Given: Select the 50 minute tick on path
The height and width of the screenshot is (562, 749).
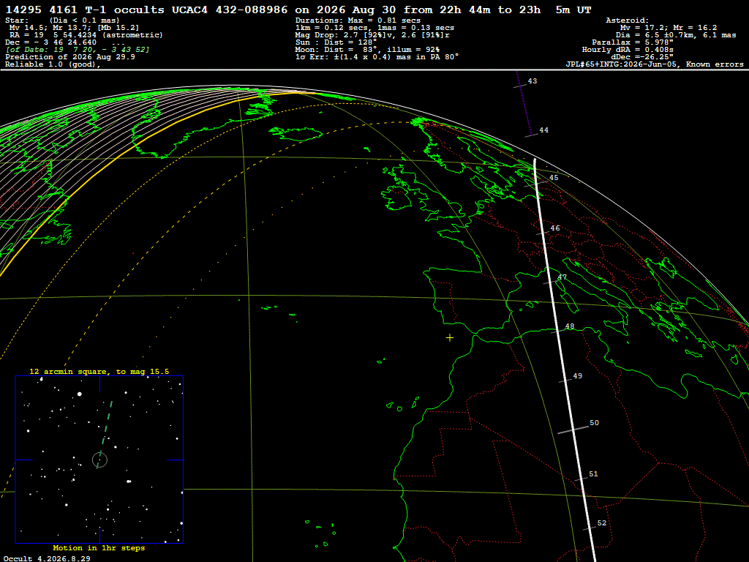Looking at the screenshot, I should tap(594, 423).
